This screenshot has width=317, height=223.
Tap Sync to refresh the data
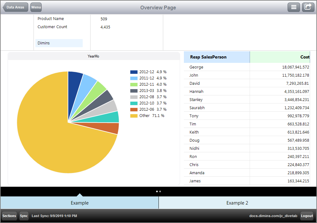[23, 216]
